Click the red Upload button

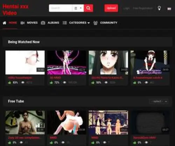[111, 8]
